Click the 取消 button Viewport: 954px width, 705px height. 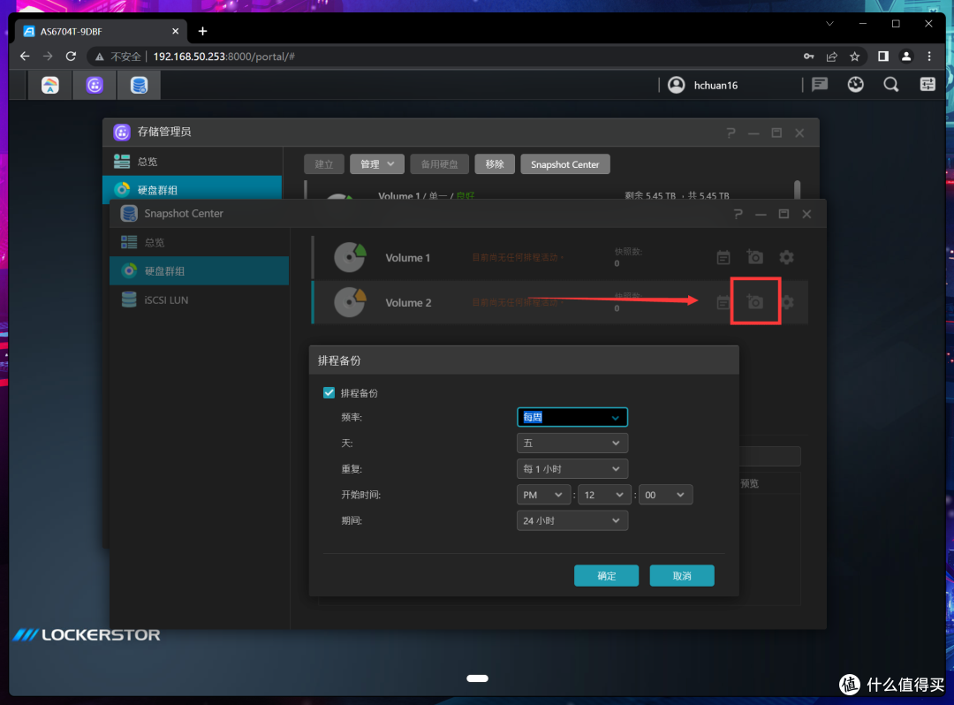click(x=681, y=576)
